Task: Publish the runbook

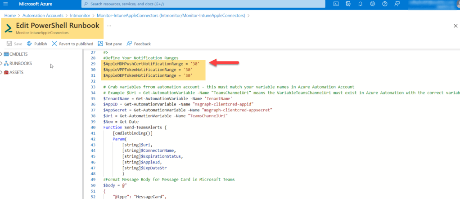Action: click(x=37, y=44)
